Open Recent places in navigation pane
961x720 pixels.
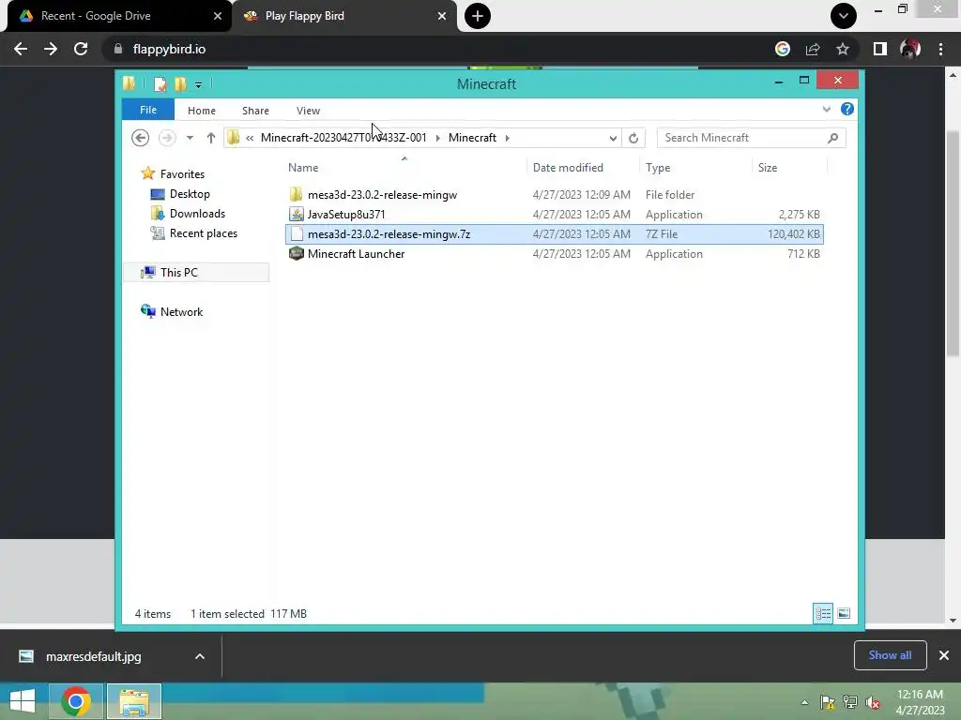point(203,233)
